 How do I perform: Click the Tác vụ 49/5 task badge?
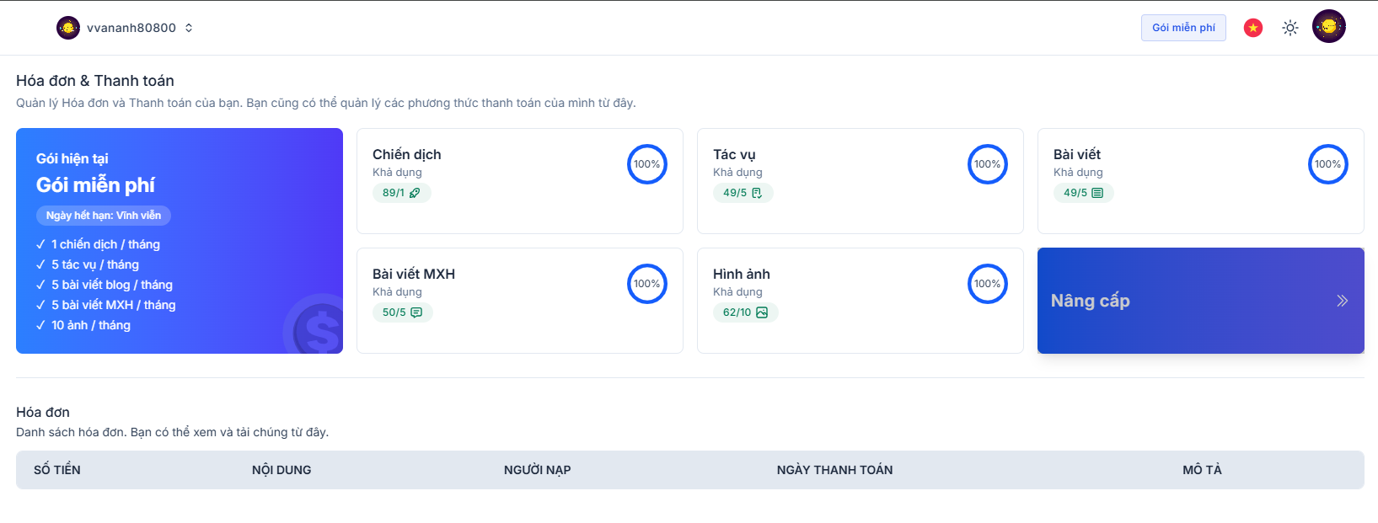click(x=743, y=193)
